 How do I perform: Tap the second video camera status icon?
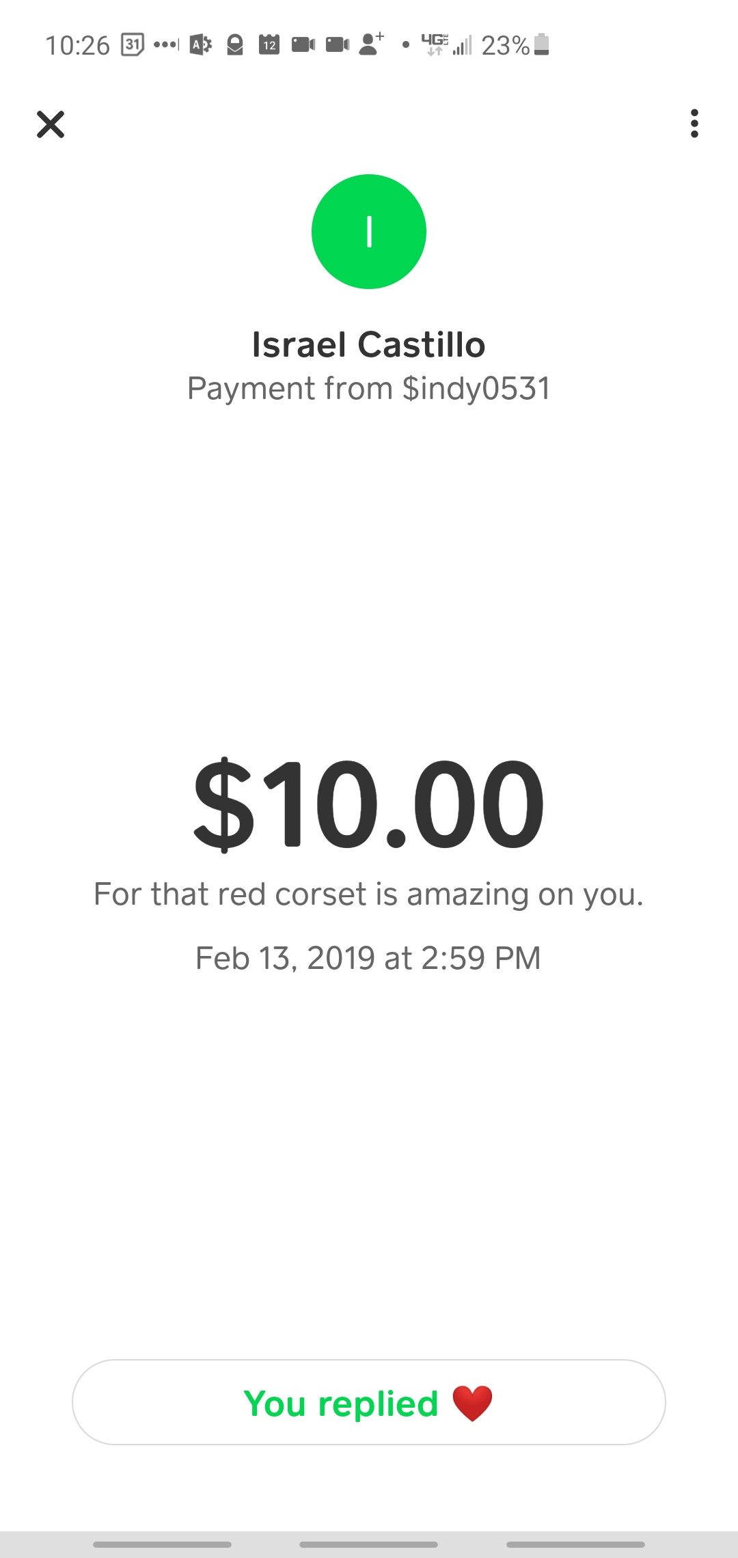pos(338,45)
